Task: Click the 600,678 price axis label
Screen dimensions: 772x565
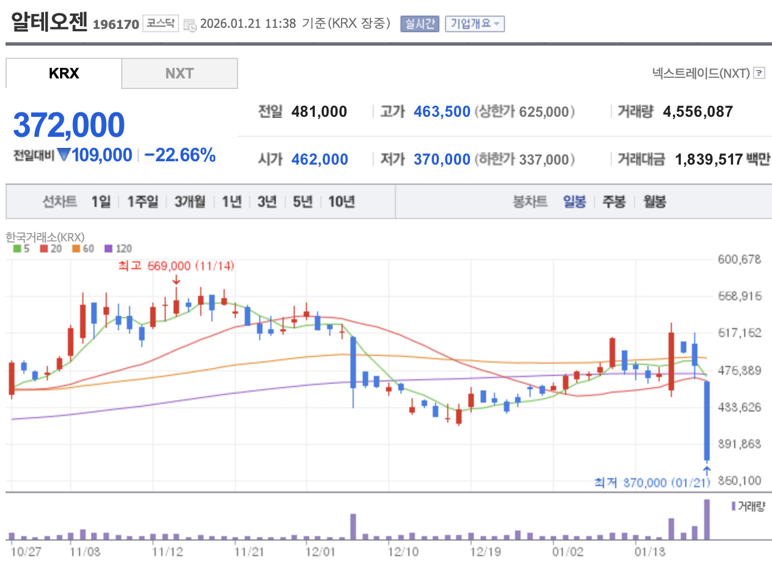Action: click(739, 259)
